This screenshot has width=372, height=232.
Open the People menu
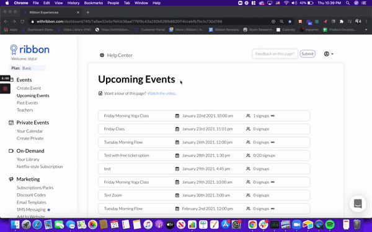pyautogui.click(x=113, y=3)
